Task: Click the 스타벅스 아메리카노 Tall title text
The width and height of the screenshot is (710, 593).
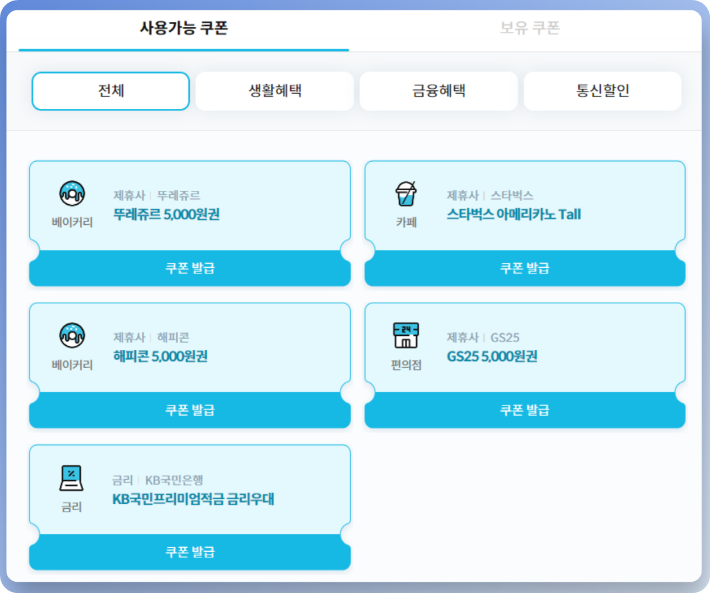Action: pyautogui.click(x=514, y=214)
